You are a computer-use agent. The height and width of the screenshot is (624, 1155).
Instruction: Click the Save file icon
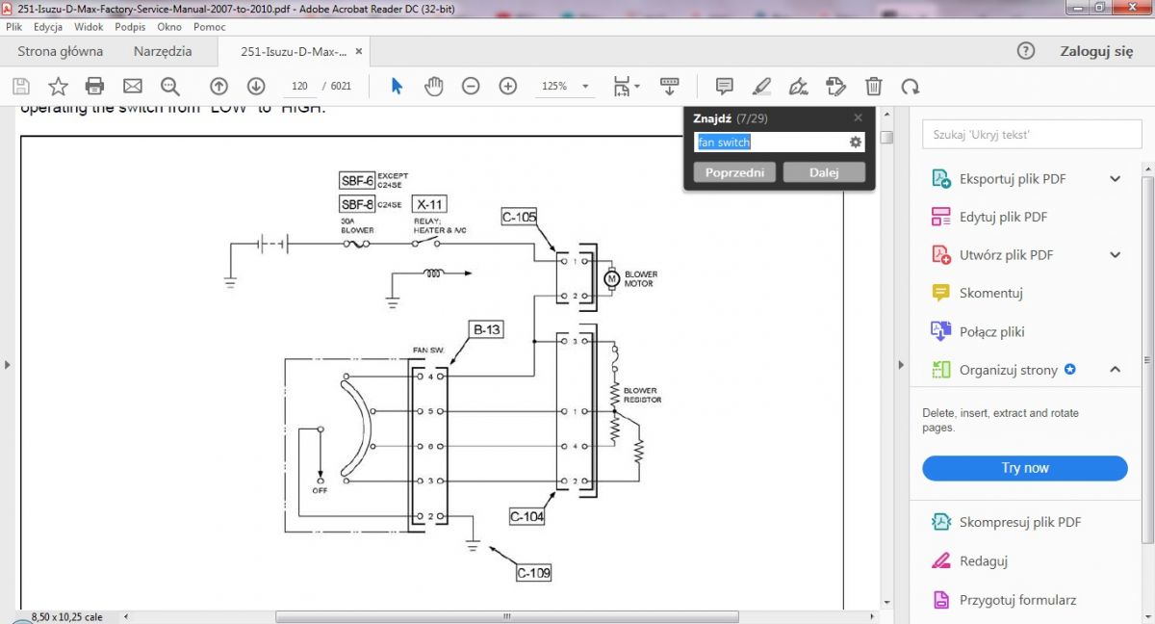coord(20,87)
